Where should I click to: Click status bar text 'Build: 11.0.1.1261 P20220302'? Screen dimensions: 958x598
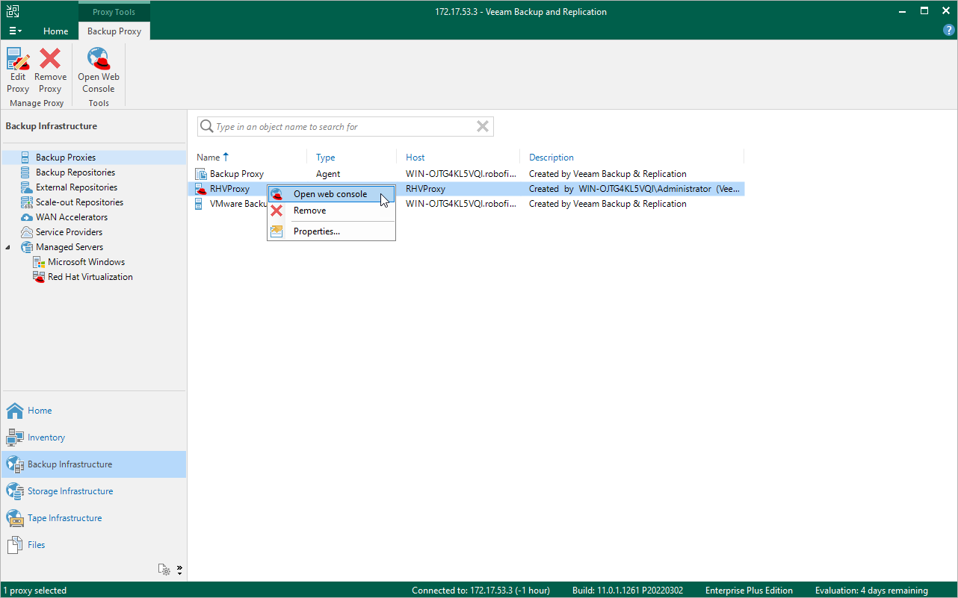(629, 591)
